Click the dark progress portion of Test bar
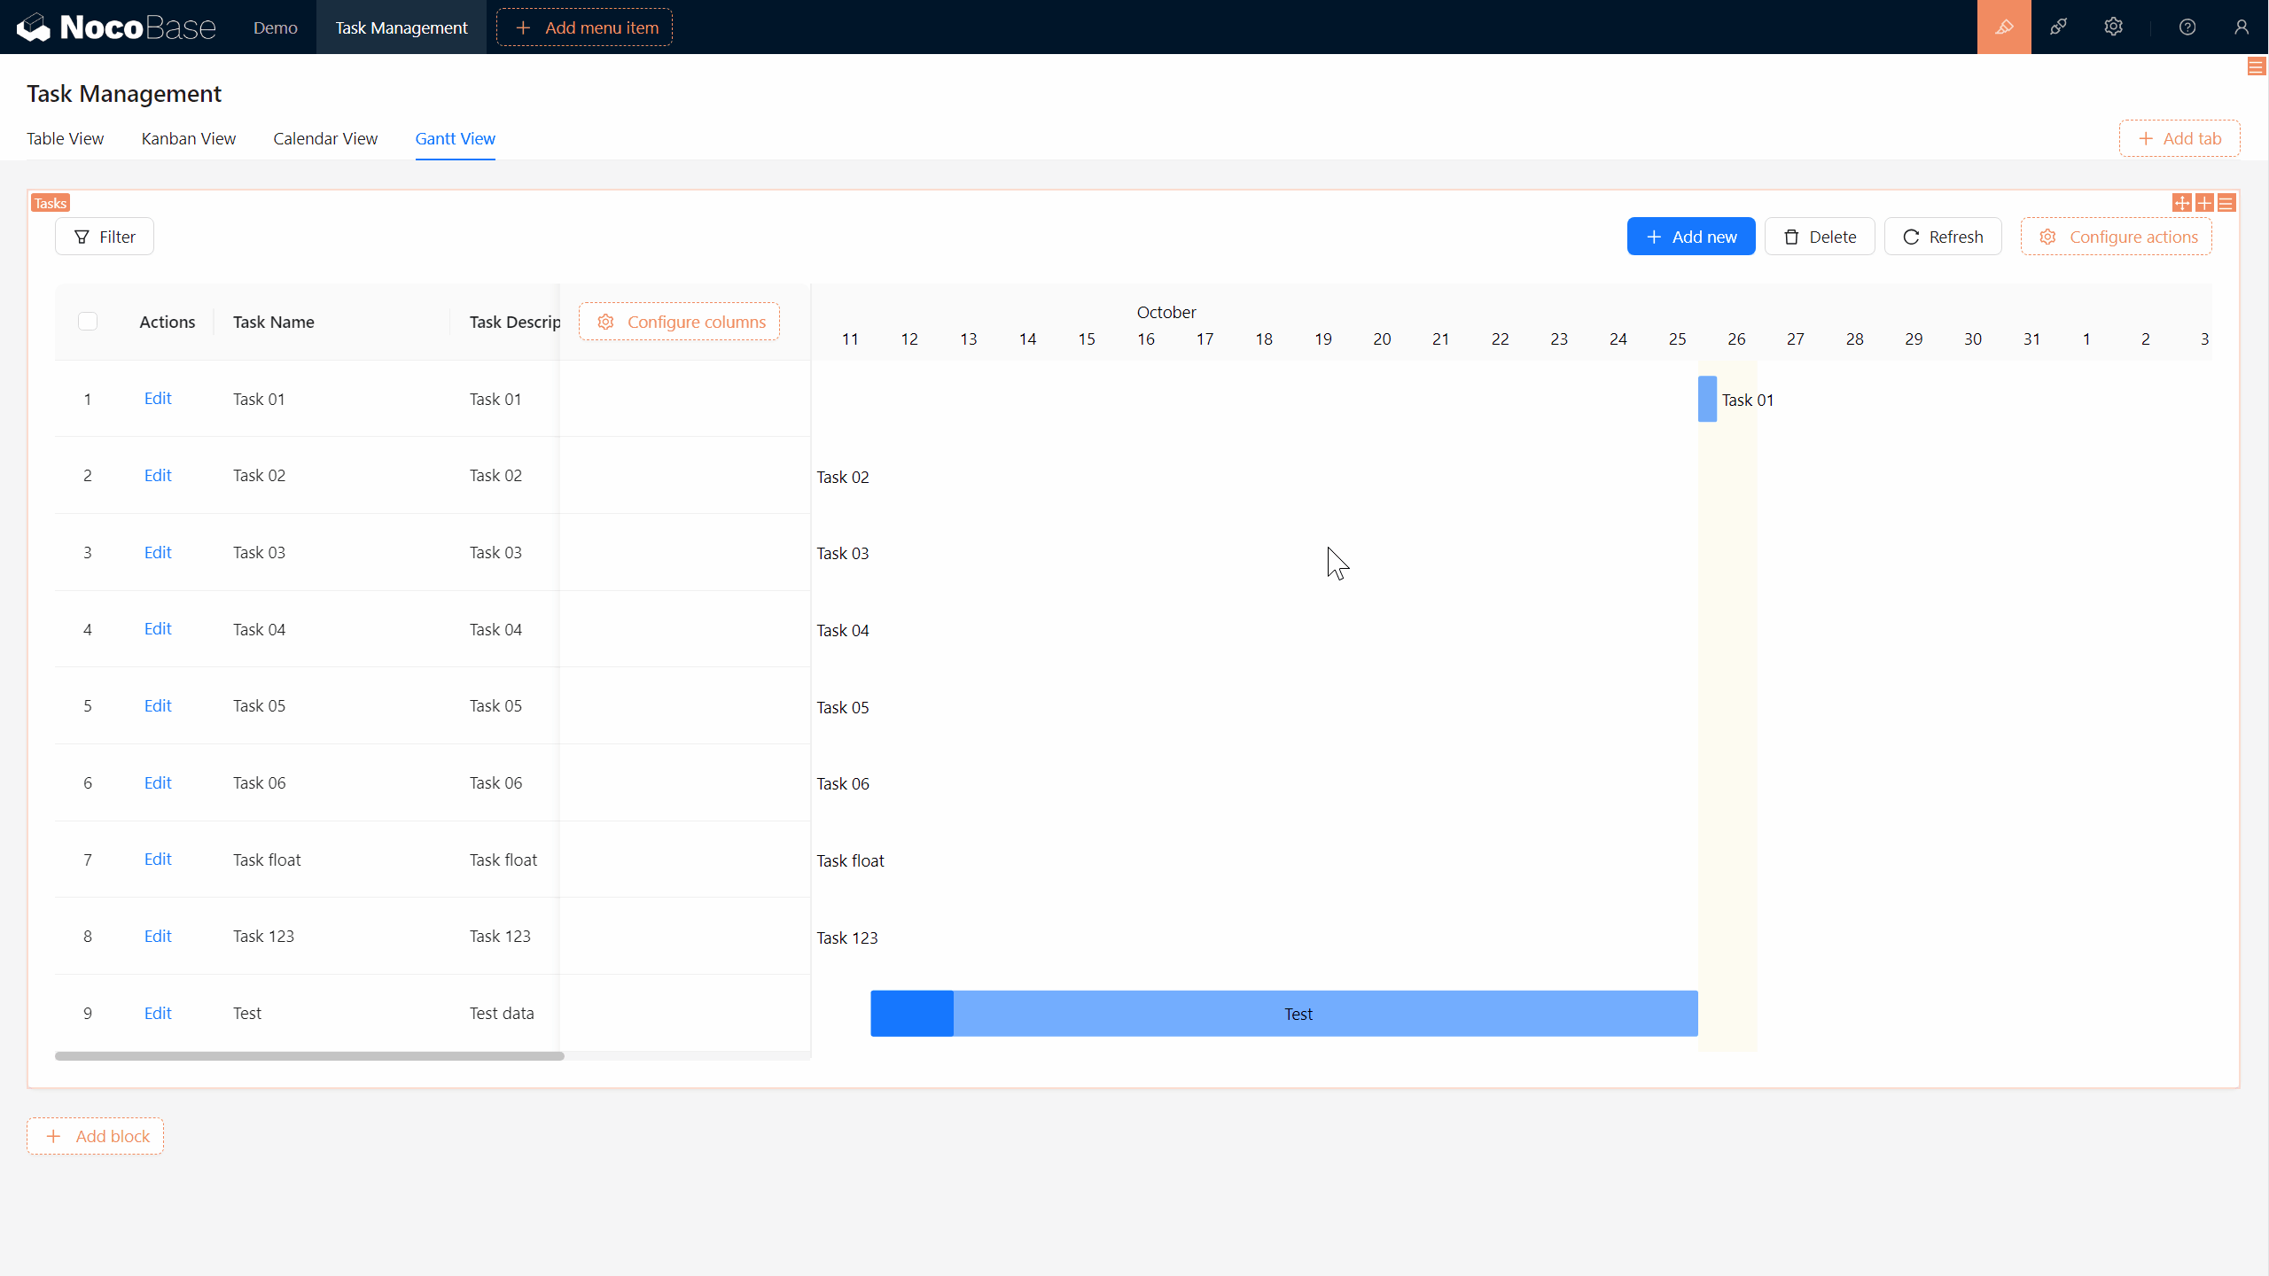The image size is (2269, 1276). pos(912,1014)
